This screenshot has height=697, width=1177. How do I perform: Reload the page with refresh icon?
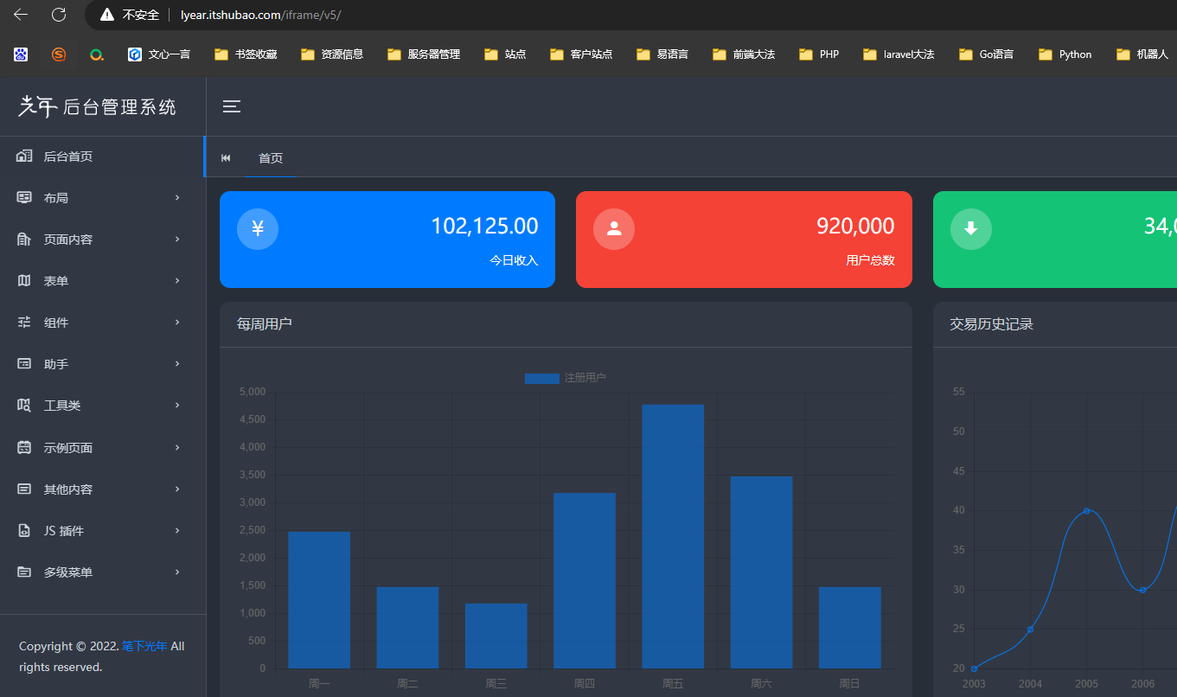tap(59, 14)
